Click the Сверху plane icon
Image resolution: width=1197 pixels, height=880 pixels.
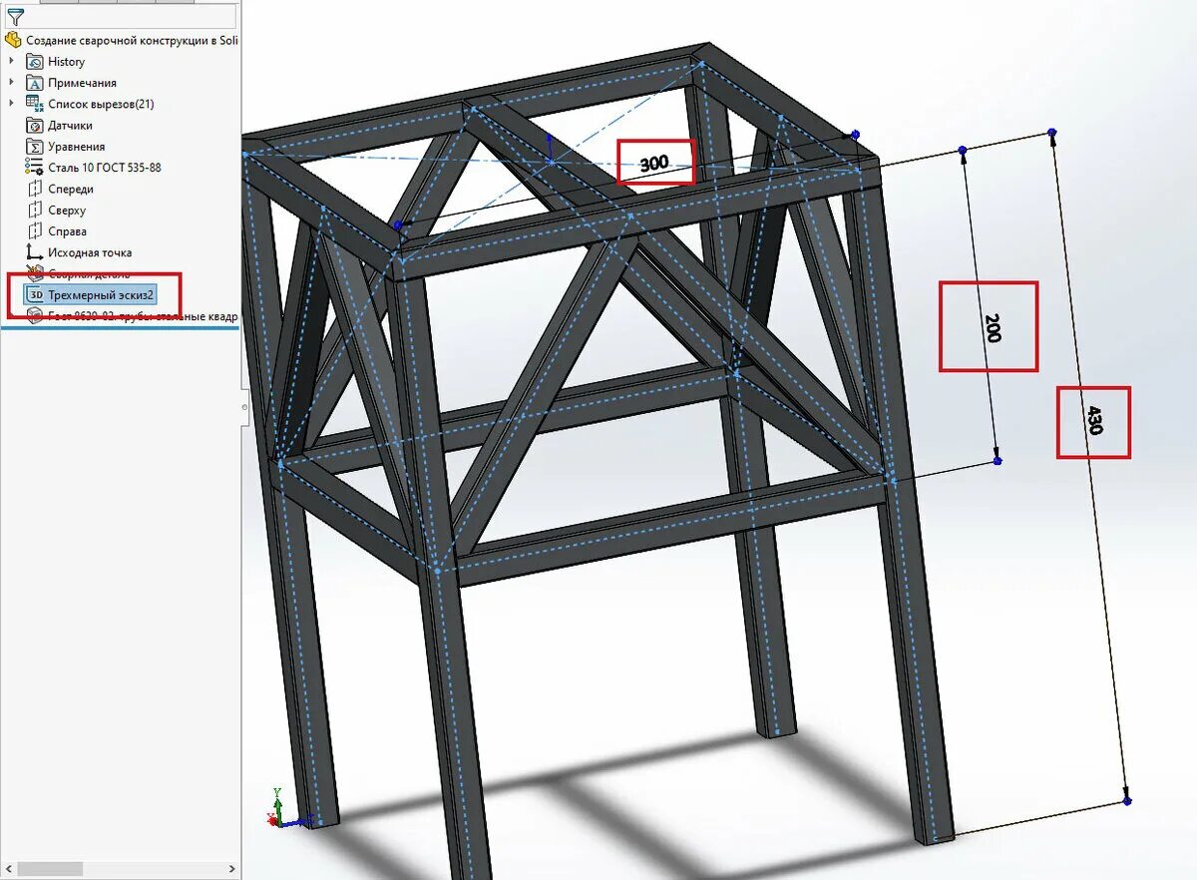[x=35, y=211]
